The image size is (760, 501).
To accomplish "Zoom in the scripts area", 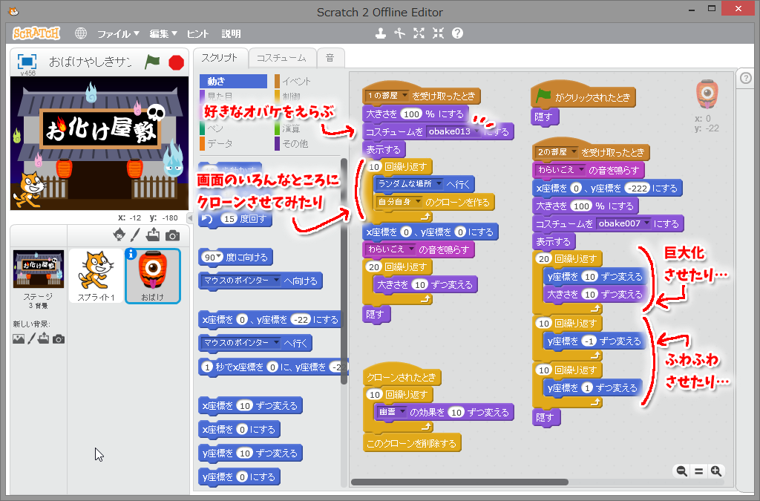I will coord(716,471).
